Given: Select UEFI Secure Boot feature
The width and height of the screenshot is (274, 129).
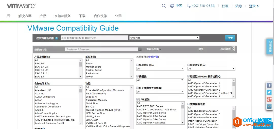Looking at the screenshot, I should tap(96, 113).
